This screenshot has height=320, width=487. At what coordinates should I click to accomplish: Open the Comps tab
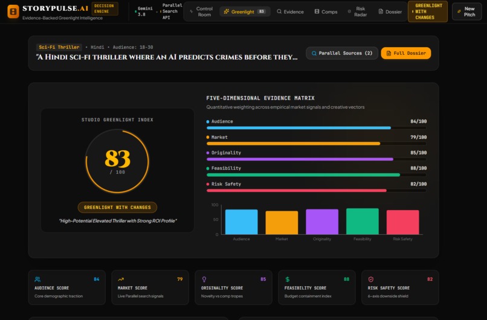(x=326, y=11)
